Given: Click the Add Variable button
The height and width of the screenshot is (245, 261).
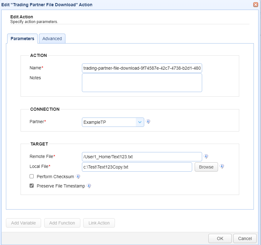Looking at the screenshot, I should [x=23, y=223].
